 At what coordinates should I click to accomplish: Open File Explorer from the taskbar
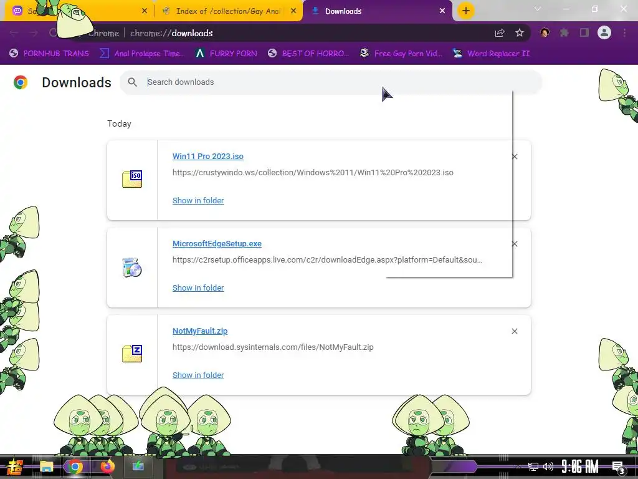[x=46, y=467]
